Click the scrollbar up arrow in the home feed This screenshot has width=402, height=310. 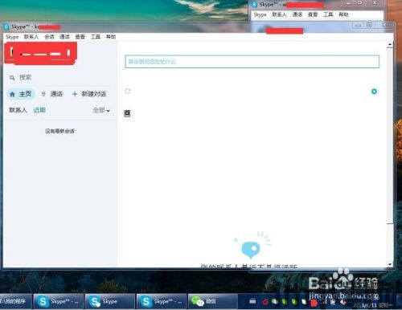pos(390,45)
